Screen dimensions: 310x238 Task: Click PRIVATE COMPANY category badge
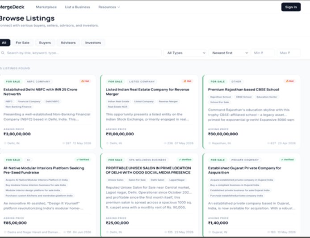click(245, 160)
